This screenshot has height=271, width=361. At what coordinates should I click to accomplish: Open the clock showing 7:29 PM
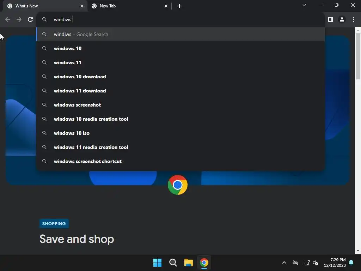pos(335,263)
